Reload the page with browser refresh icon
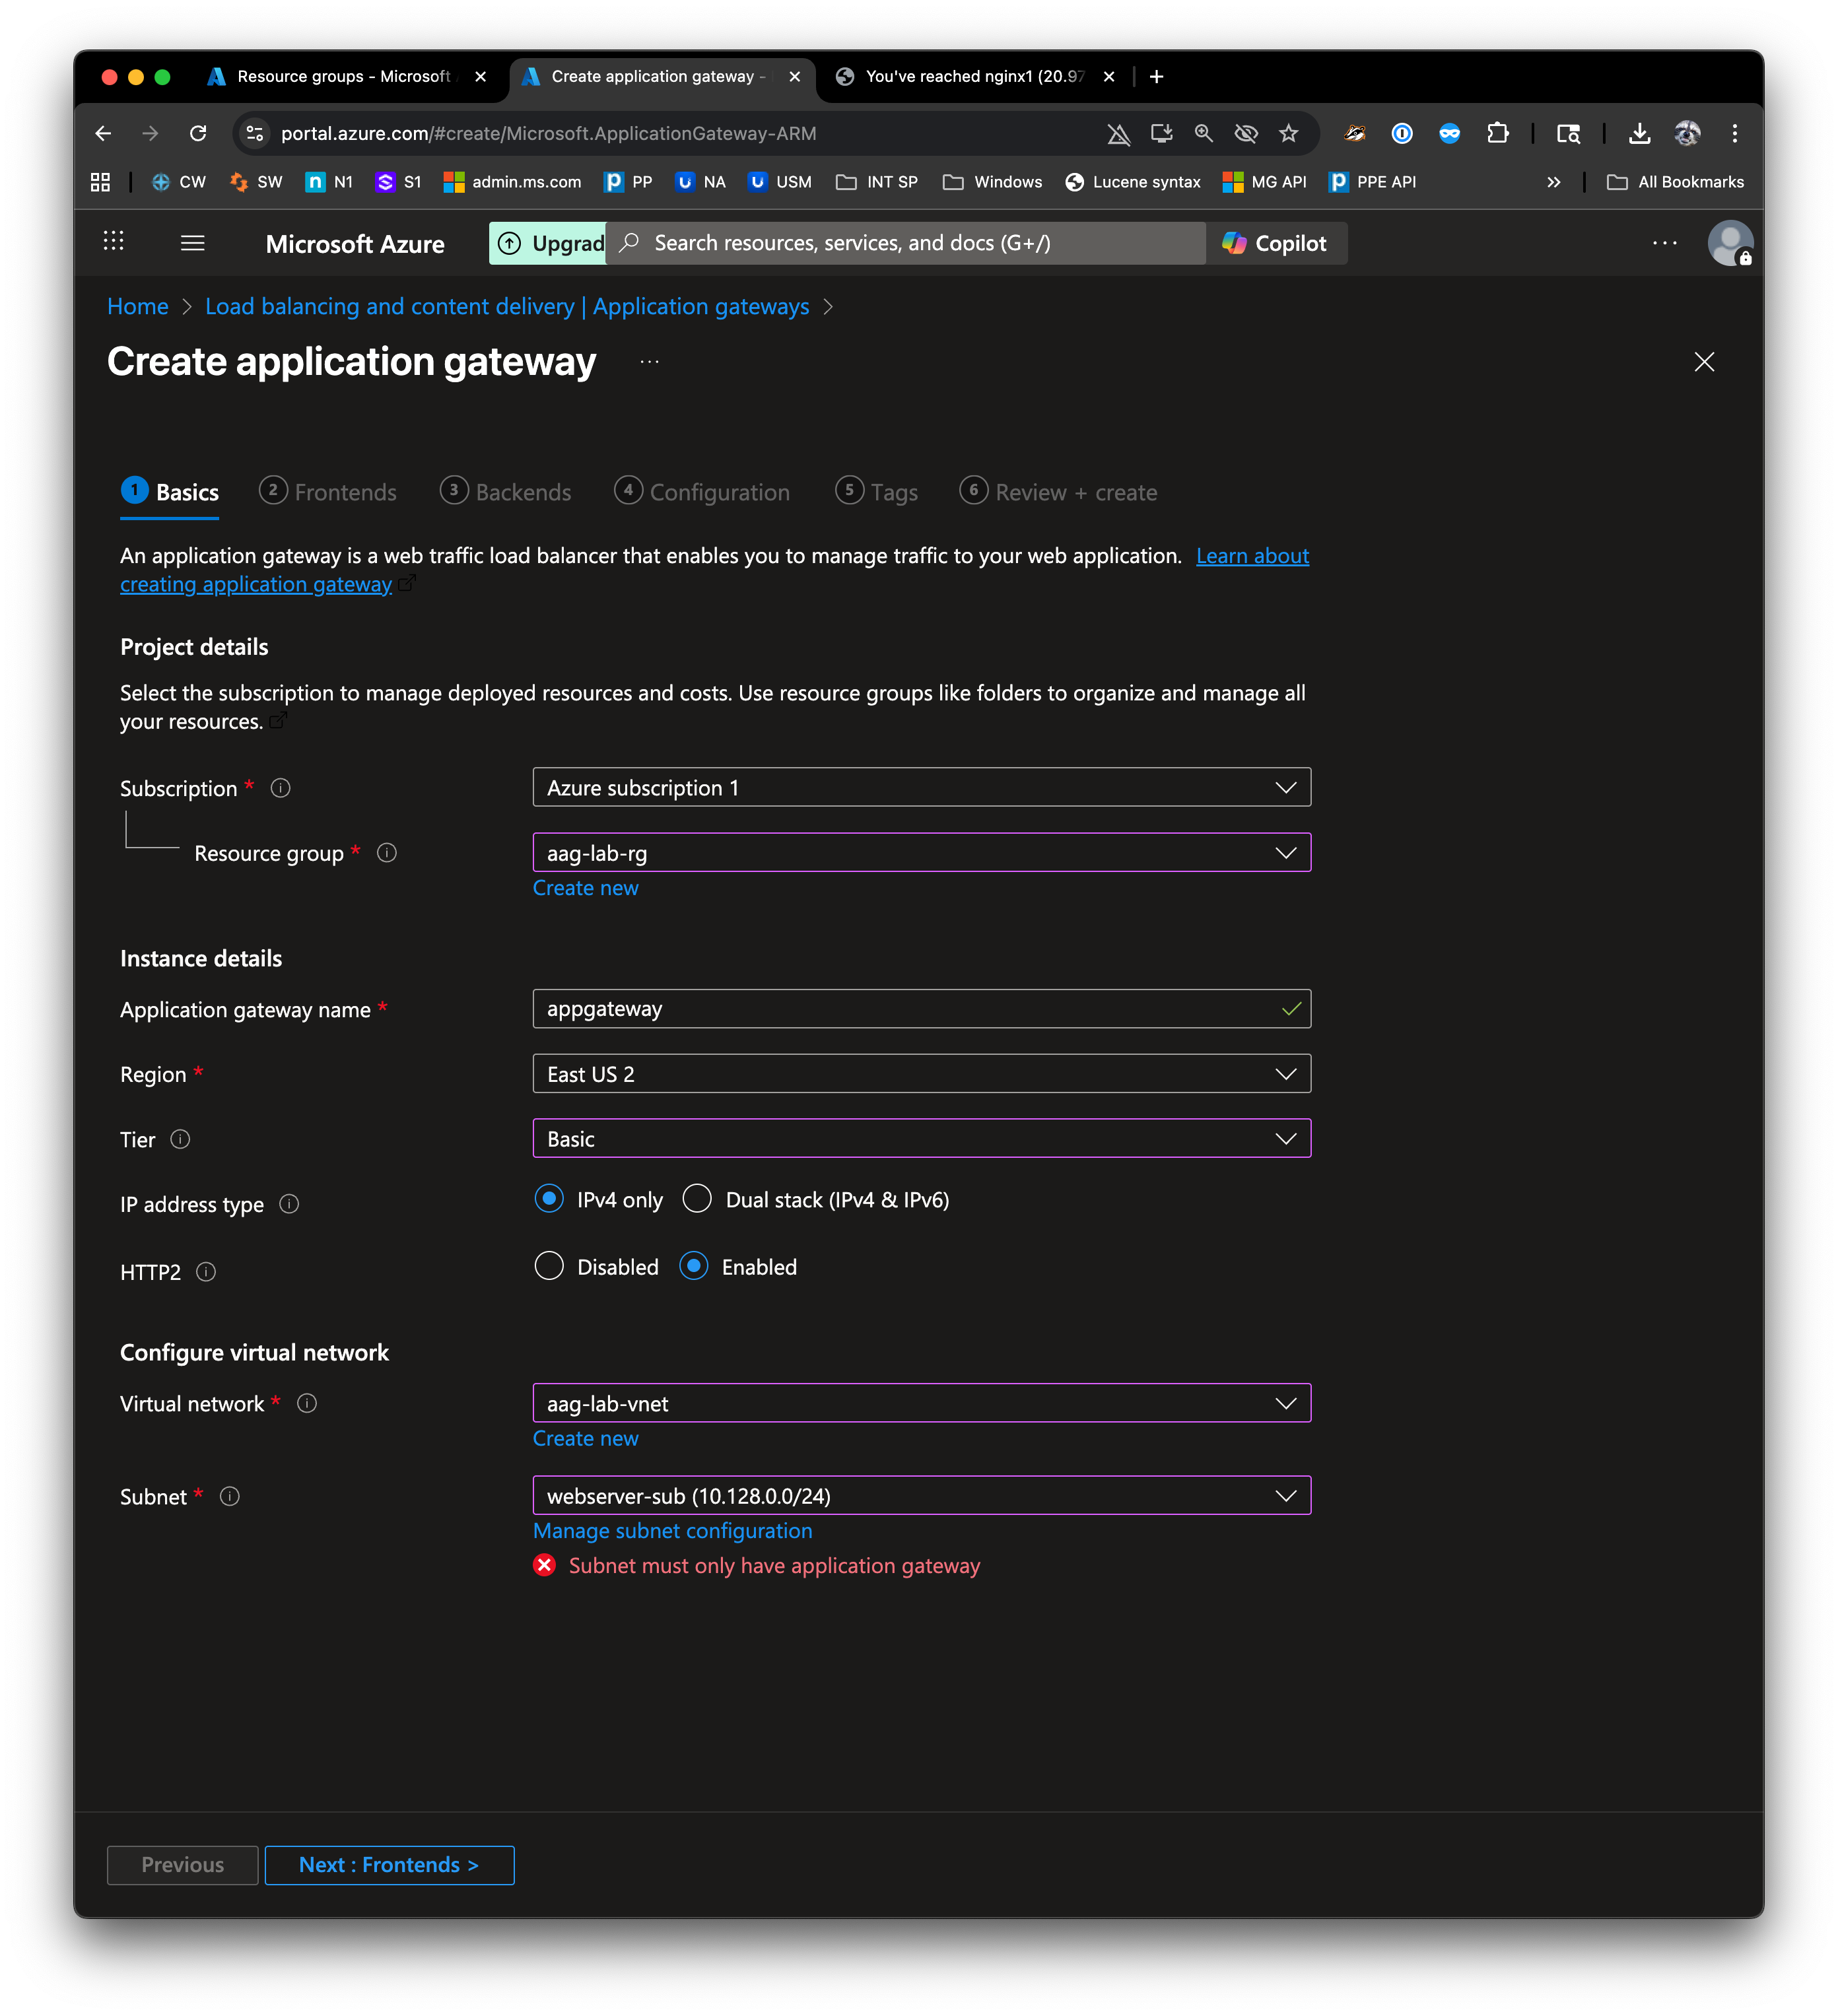1838x2016 pixels. point(198,133)
